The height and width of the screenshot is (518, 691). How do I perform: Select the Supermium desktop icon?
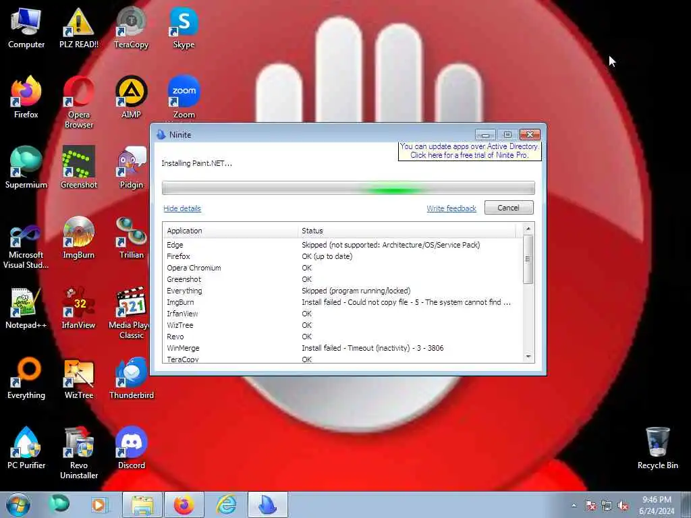(x=26, y=167)
